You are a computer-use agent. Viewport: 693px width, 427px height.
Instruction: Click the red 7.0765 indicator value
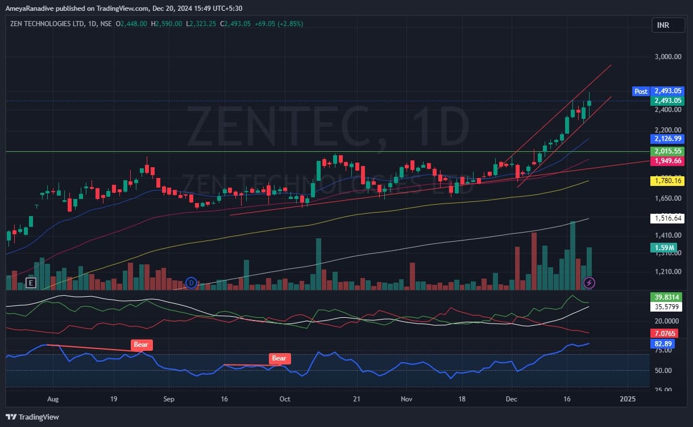pos(665,333)
